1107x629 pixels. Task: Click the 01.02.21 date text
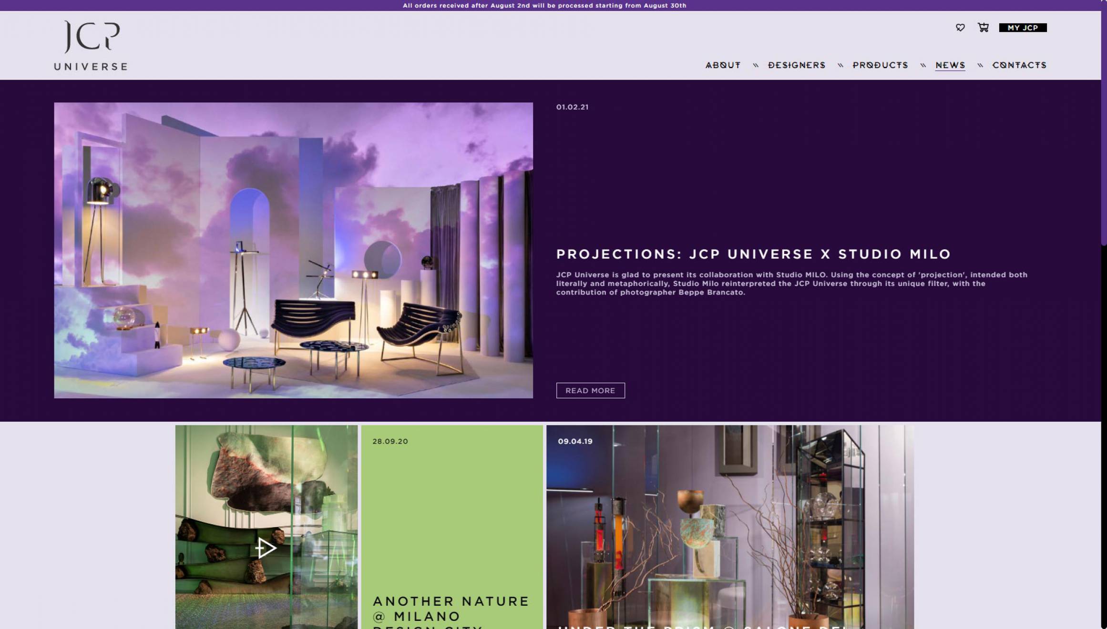tap(572, 107)
